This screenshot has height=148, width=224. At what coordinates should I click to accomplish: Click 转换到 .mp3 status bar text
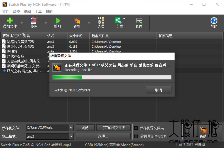(61, 145)
